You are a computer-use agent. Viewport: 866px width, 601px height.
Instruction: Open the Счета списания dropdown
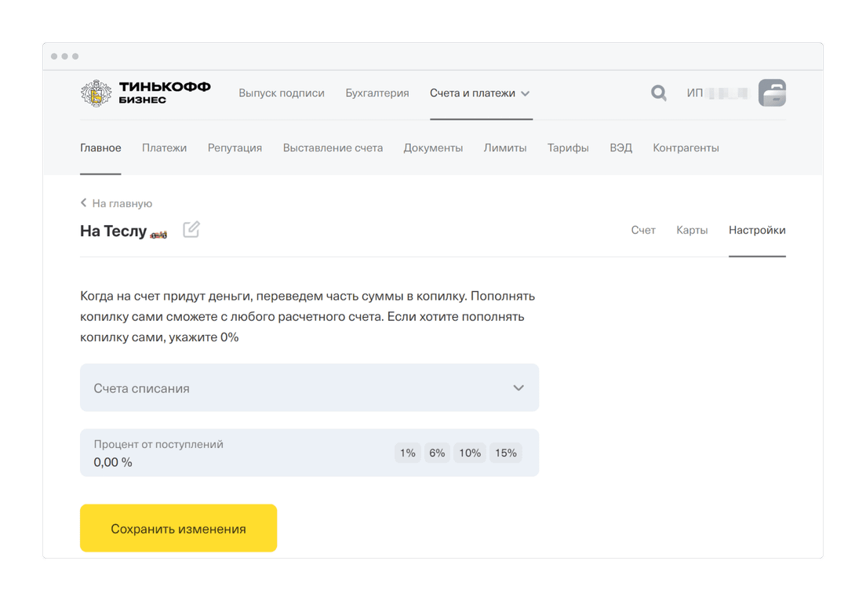coord(309,388)
